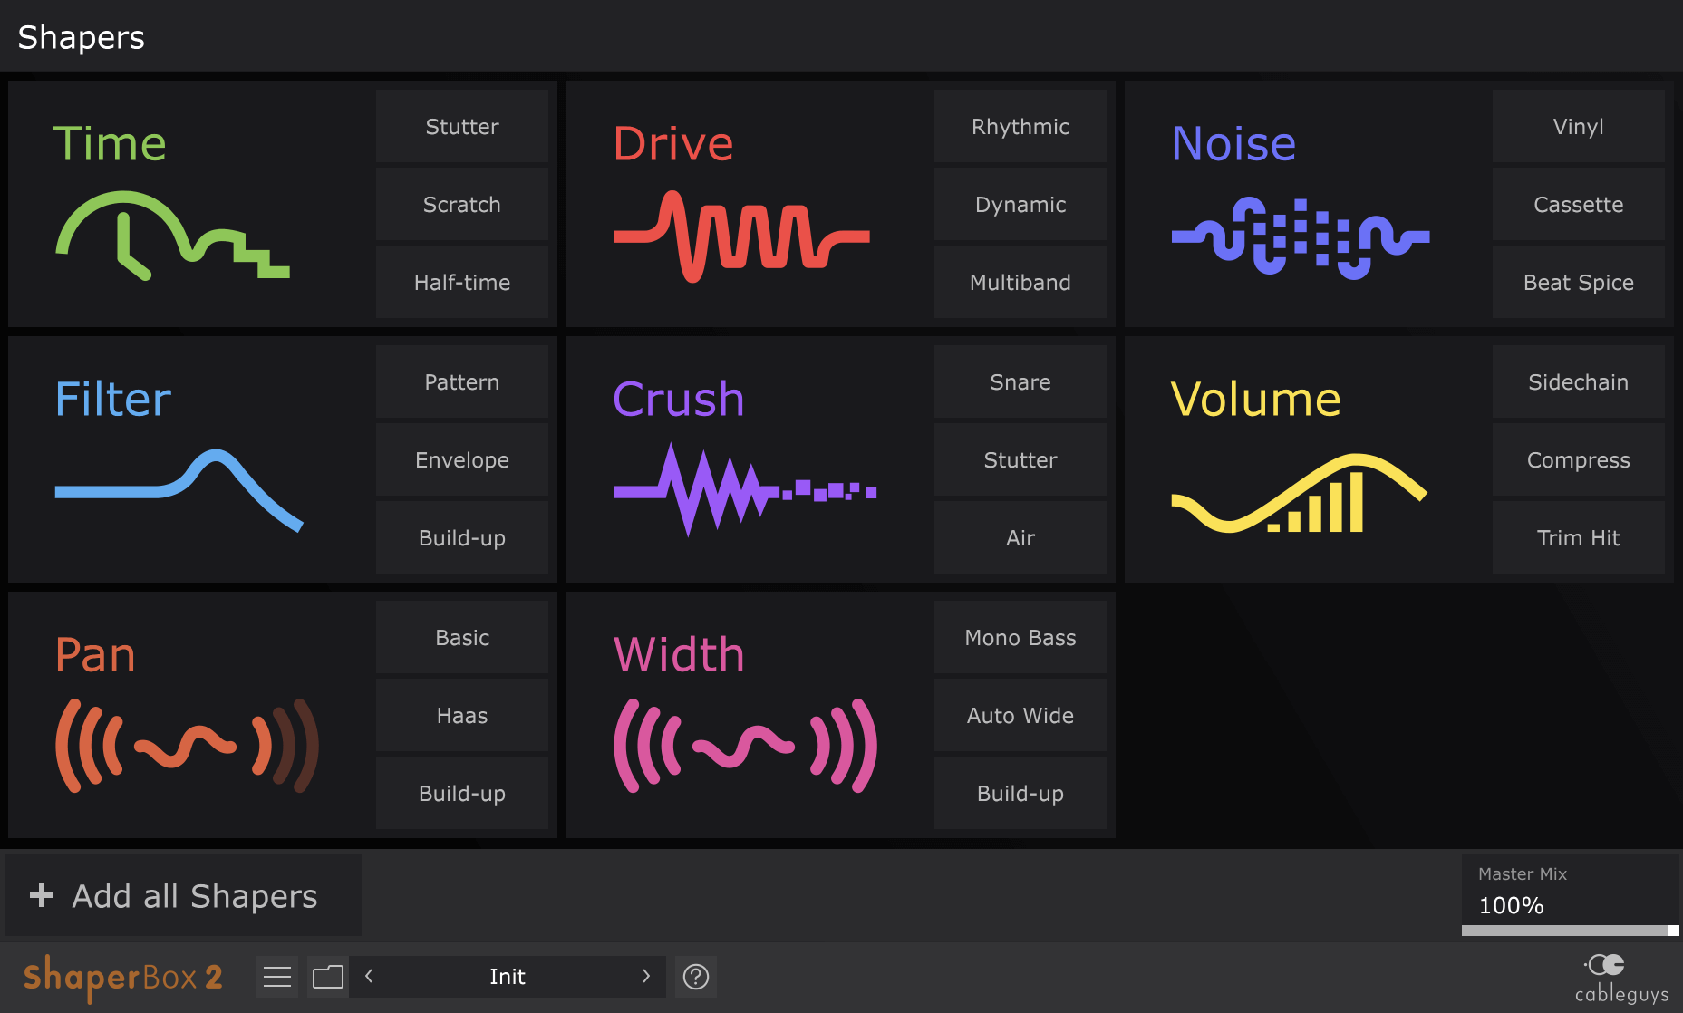1683x1013 pixels.
Task: Load the Beat Spice preset
Action: [x=1579, y=282]
